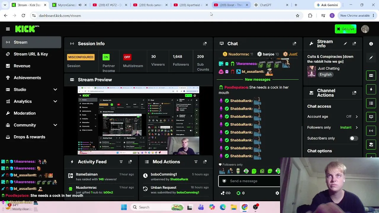Toggle the session info broadcast icon in right rail
The width and height of the screenshot is (379, 213).
click(371, 131)
